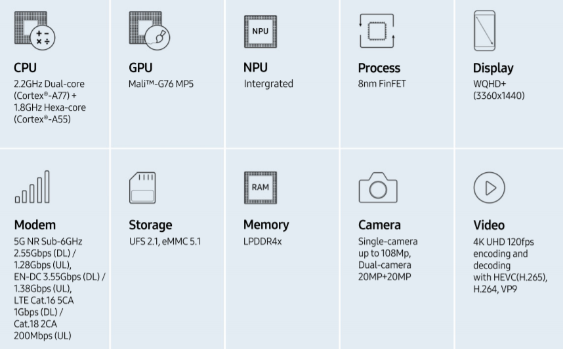Click the Storage heading
The image size is (563, 349).
point(150,225)
